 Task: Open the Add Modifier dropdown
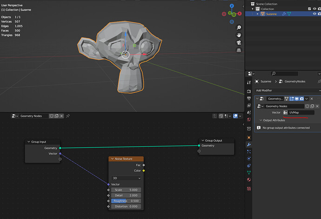click(288, 90)
